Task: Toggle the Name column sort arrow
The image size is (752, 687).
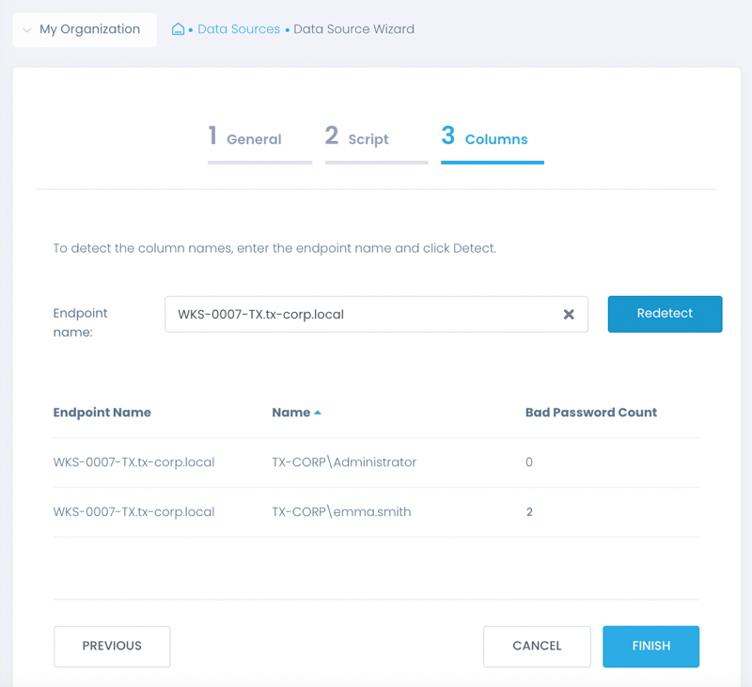Action: (x=318, y=413)
